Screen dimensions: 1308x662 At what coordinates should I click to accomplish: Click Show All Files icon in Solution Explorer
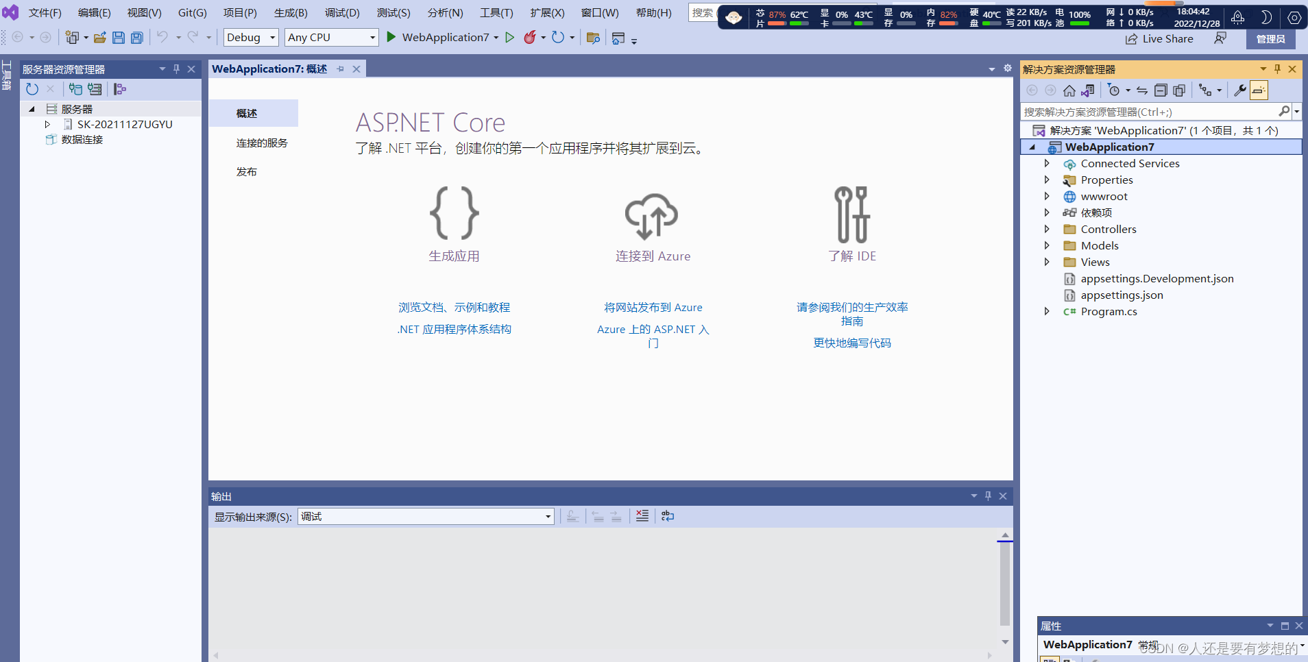1179,90
